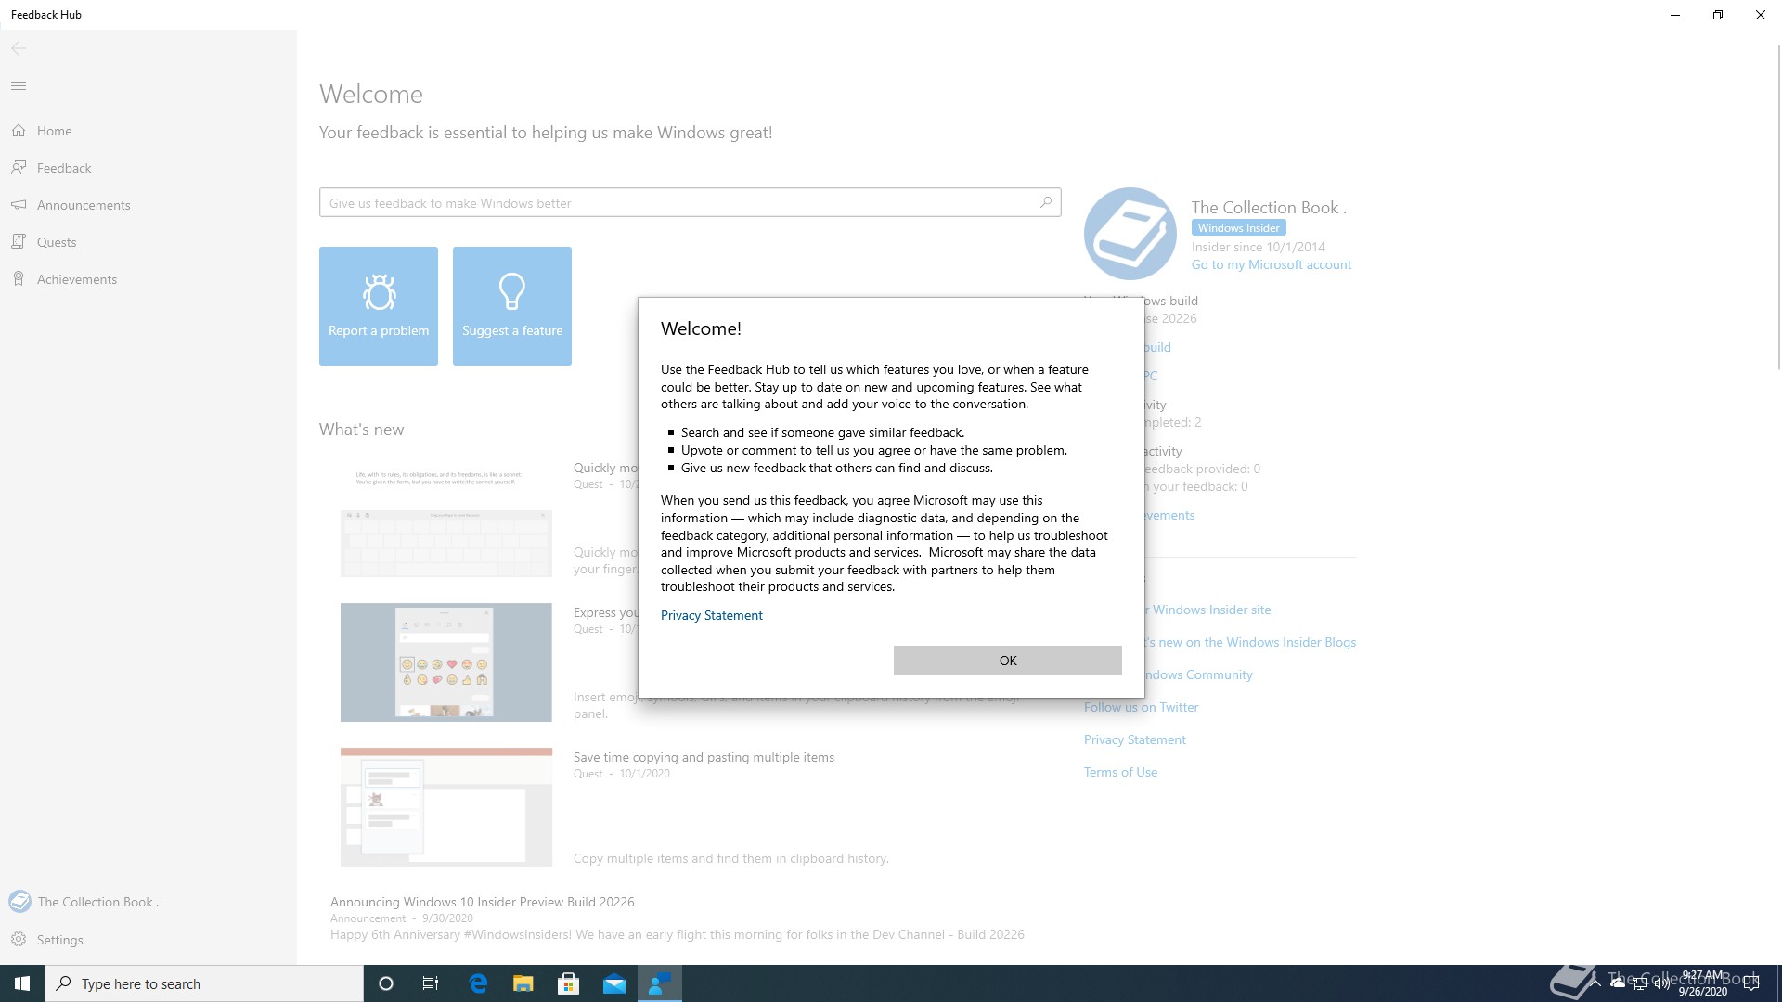Click Quests icon in sidebar
Viewport: 1782px width, 1002px height.
pyautogui.click(x=19, y=242)
